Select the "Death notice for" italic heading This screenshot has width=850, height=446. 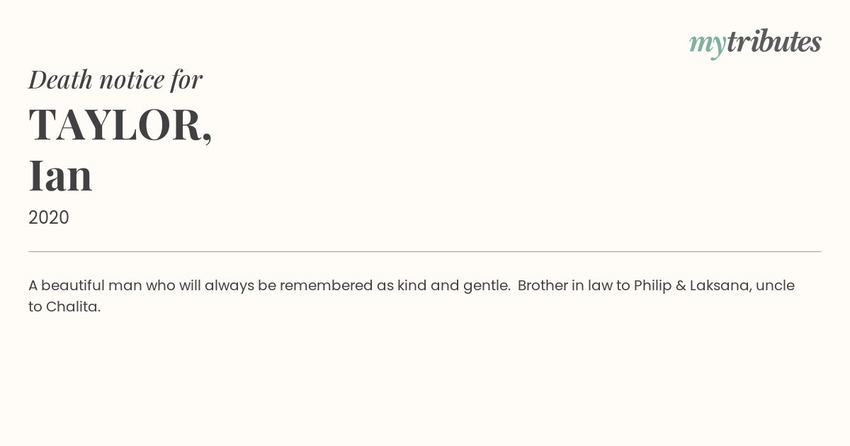(115, 79)
